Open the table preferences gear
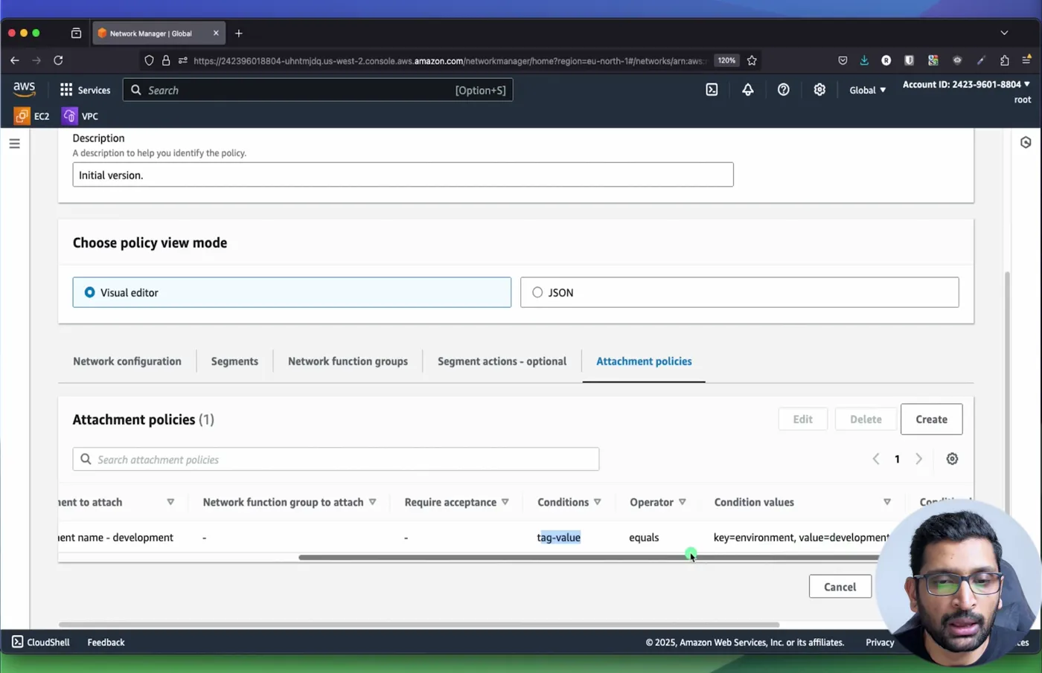 point(952,459)
